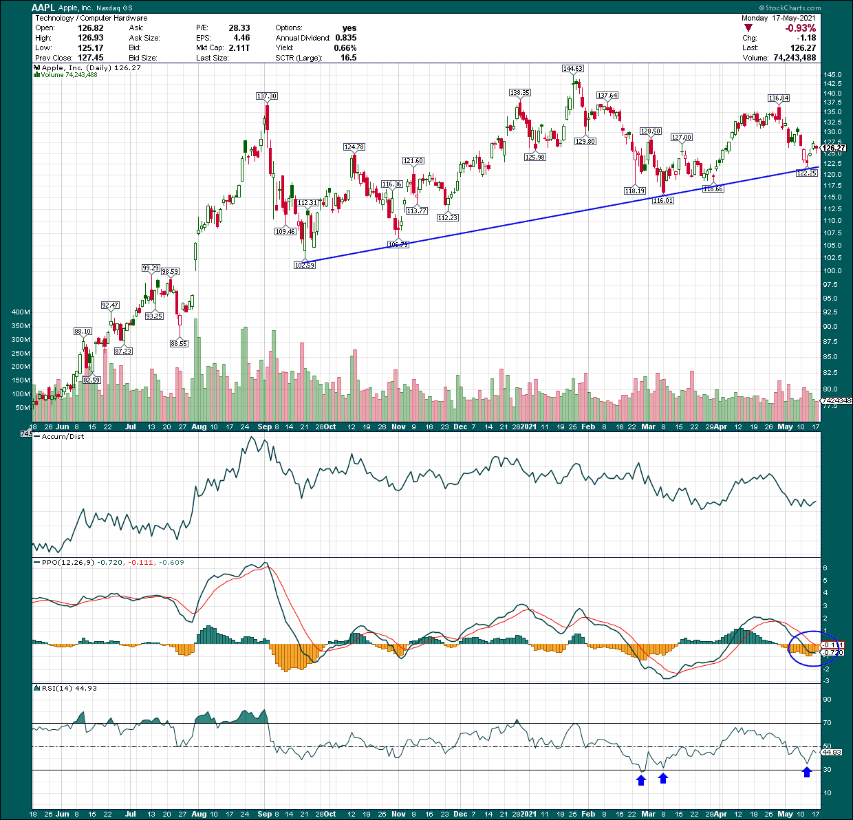Click the 124.78 October high label
The image size is (853, 820).
point(354,147)
